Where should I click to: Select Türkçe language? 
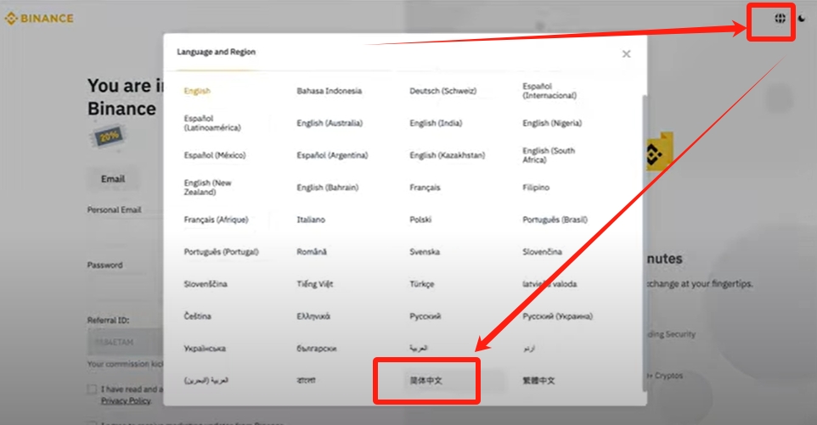coord(422,284)
